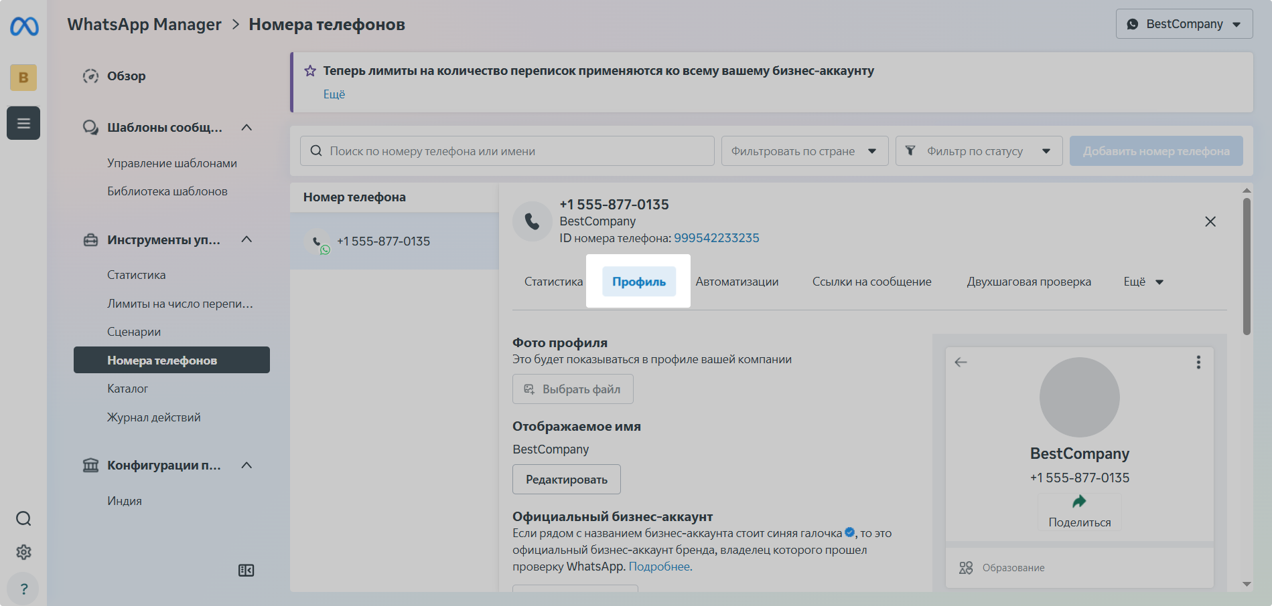Screen dimensions: 1272x606
Task: Click Редактировать display name button
Action: (567, 480)
